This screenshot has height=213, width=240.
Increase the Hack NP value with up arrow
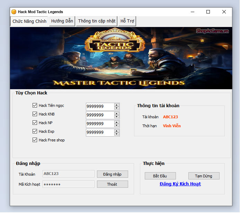[117, 122]
